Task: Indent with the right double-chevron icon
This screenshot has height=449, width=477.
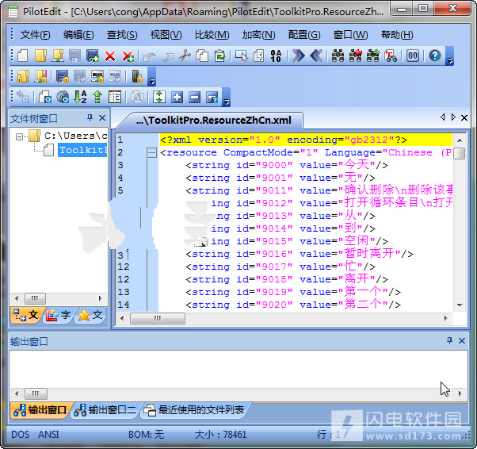Action: coord(298,56)
